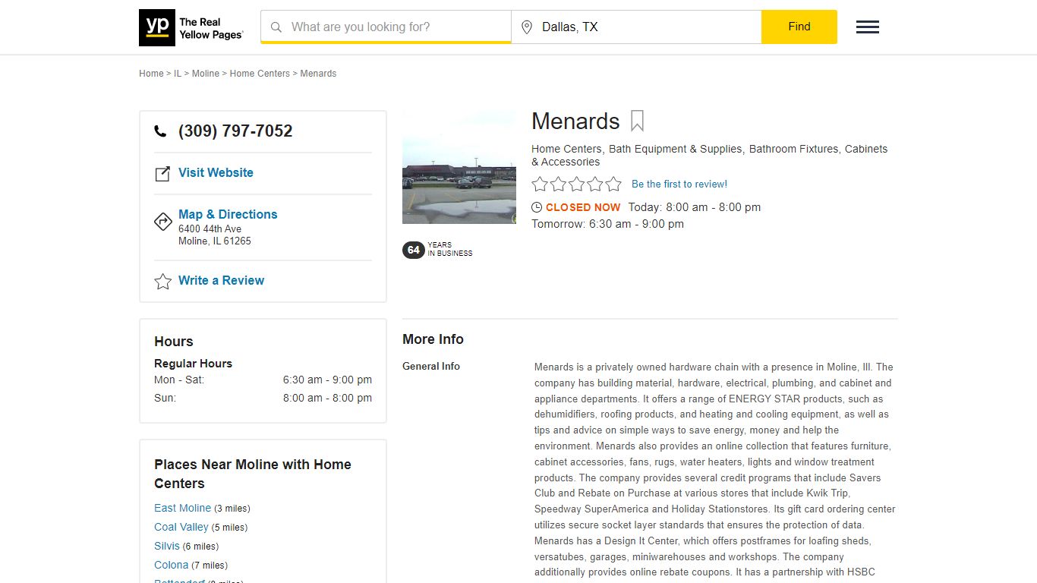Screen dimensions: 1037x583
Task: Click the external website icon
Action: click(x=162, y=174)
